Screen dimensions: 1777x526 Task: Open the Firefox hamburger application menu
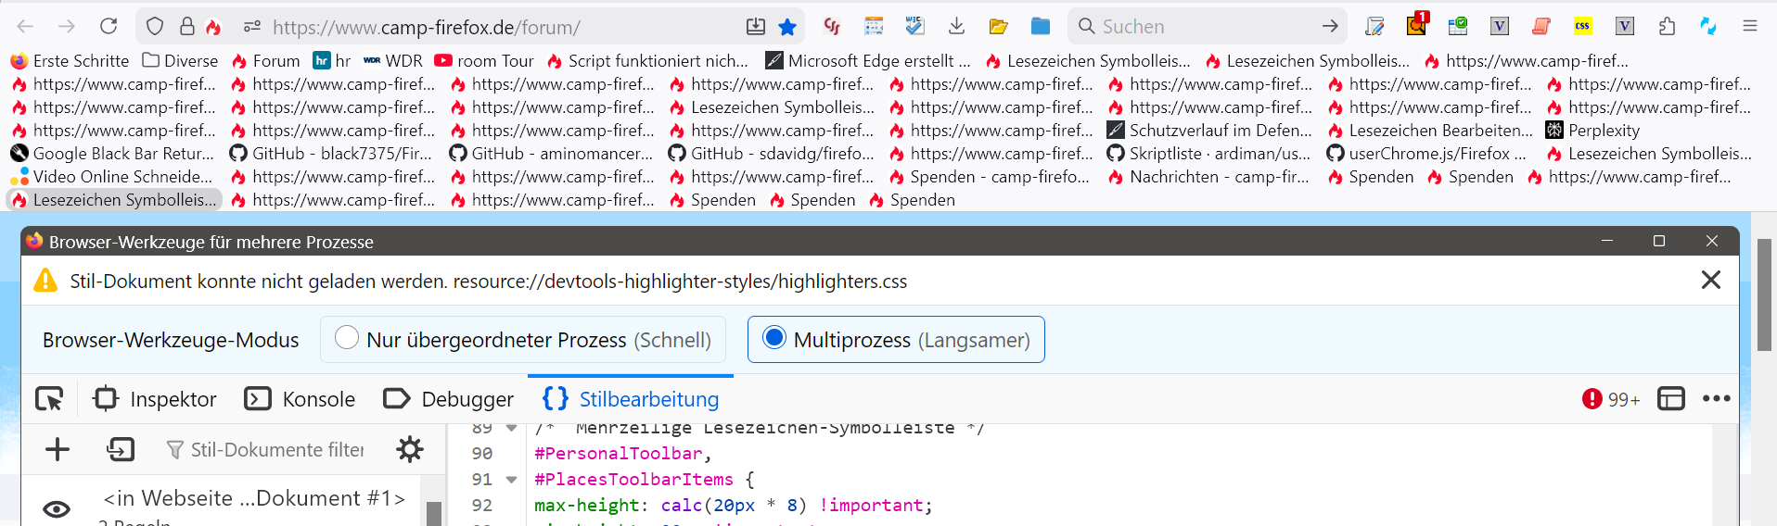pyautogui.click(x=1750, y=27)
